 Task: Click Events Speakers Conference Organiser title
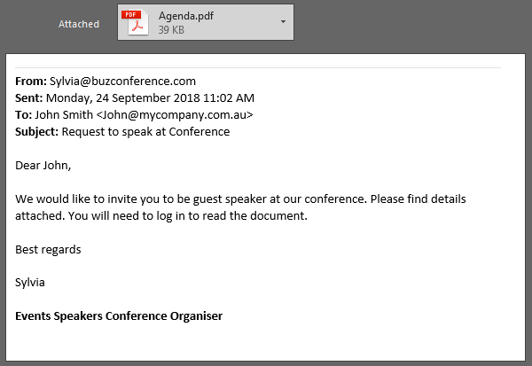pyautogui.click(x=119, y=316)
